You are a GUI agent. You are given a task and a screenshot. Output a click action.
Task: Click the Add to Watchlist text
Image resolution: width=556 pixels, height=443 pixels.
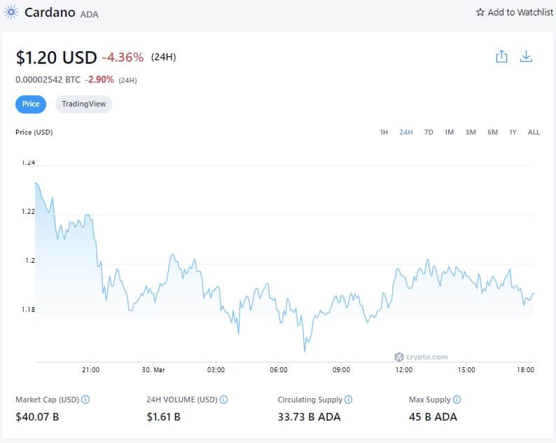point(520,13)
